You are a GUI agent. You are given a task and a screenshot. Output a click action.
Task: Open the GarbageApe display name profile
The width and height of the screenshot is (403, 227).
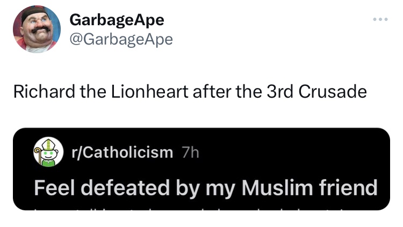pos(117,20)
